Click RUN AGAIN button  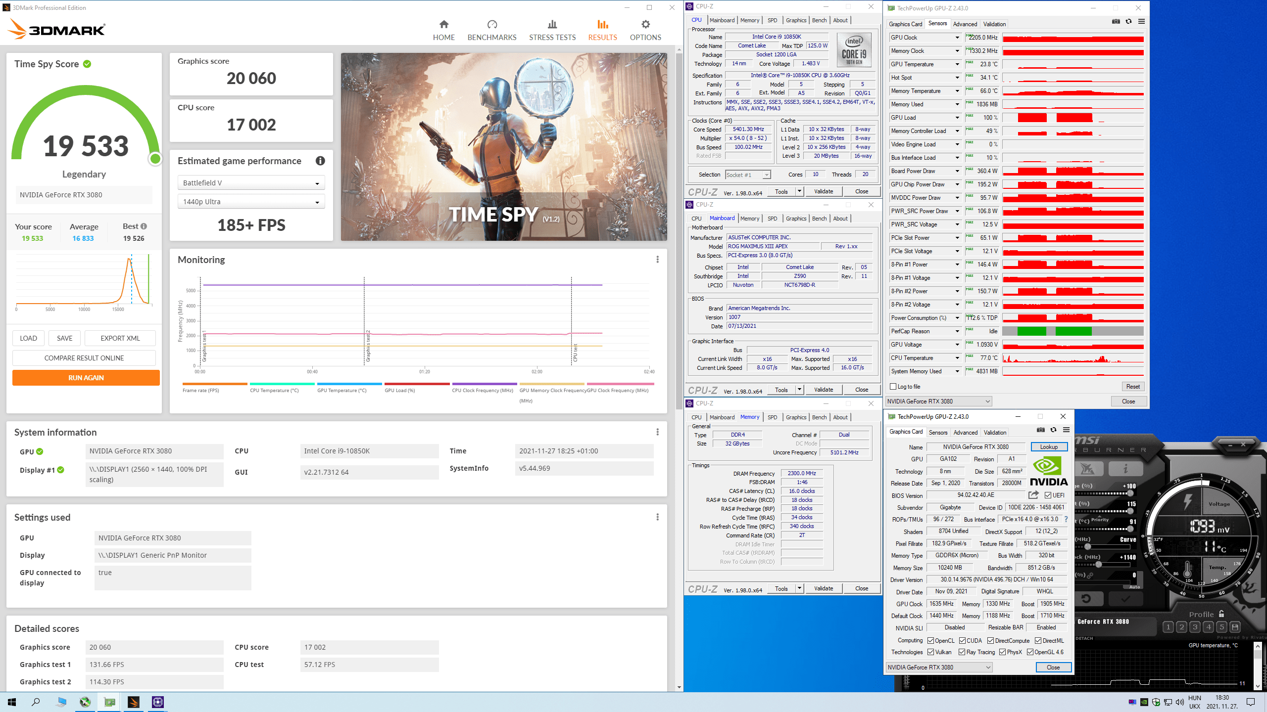pos(86,378)
